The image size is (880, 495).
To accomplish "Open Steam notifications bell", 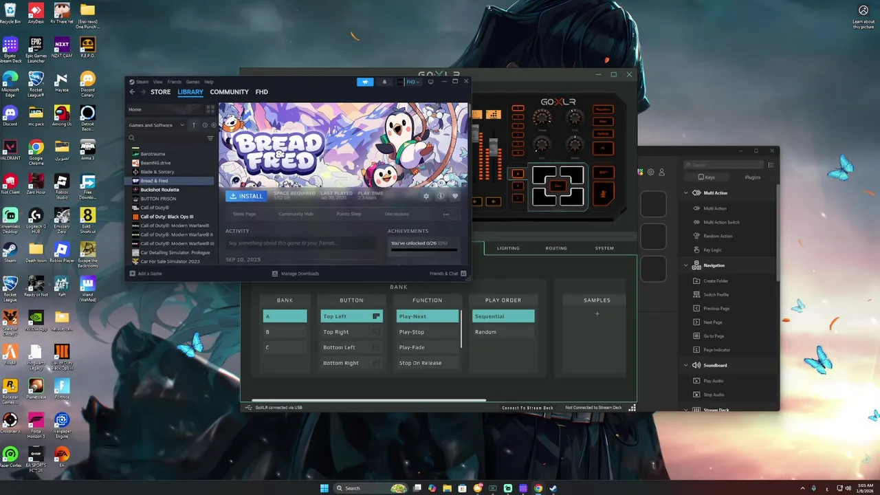I will tap(384, 82).
